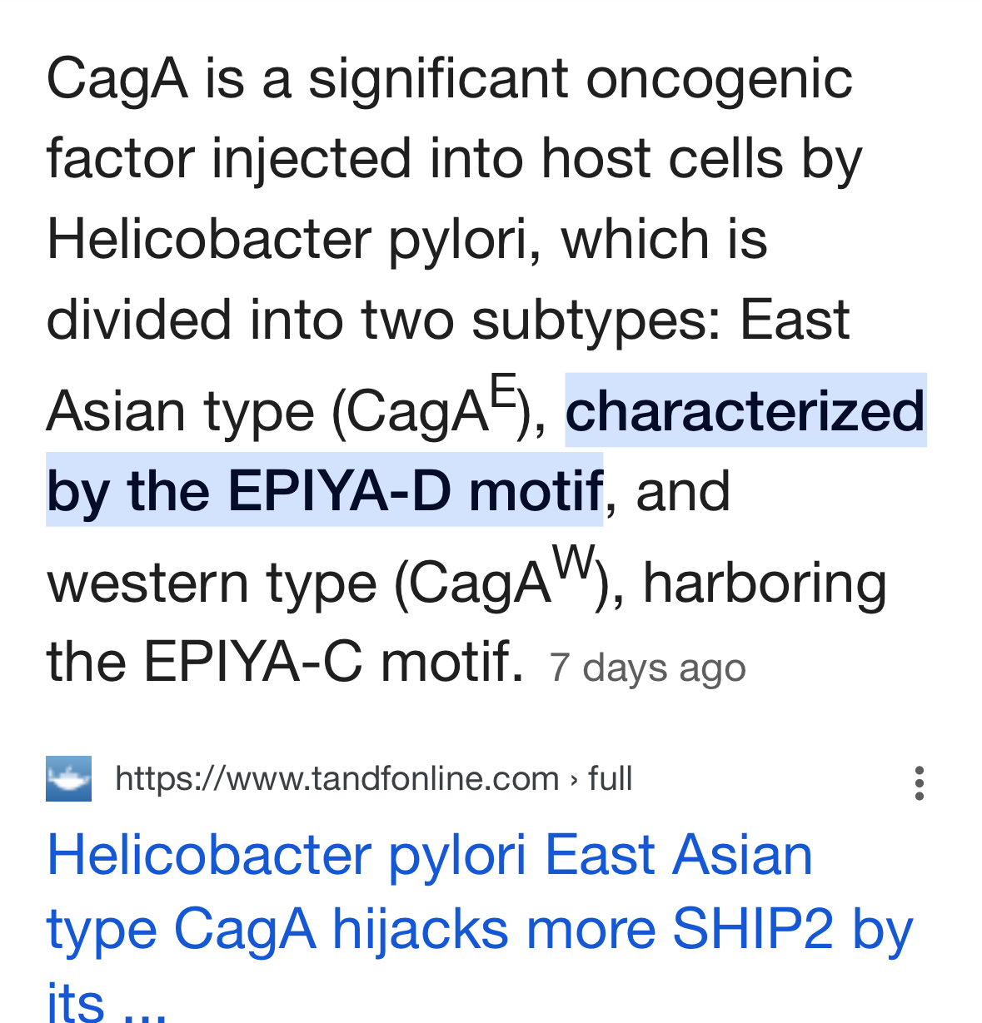Click the highlighted "by the EPIYA-D motif" text
Viewport: 982px width, 1023px height.
324,490
